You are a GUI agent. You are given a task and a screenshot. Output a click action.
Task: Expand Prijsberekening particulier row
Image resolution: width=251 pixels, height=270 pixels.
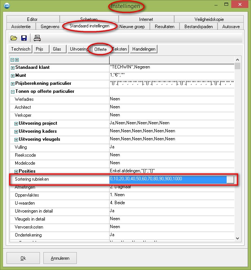13,84
